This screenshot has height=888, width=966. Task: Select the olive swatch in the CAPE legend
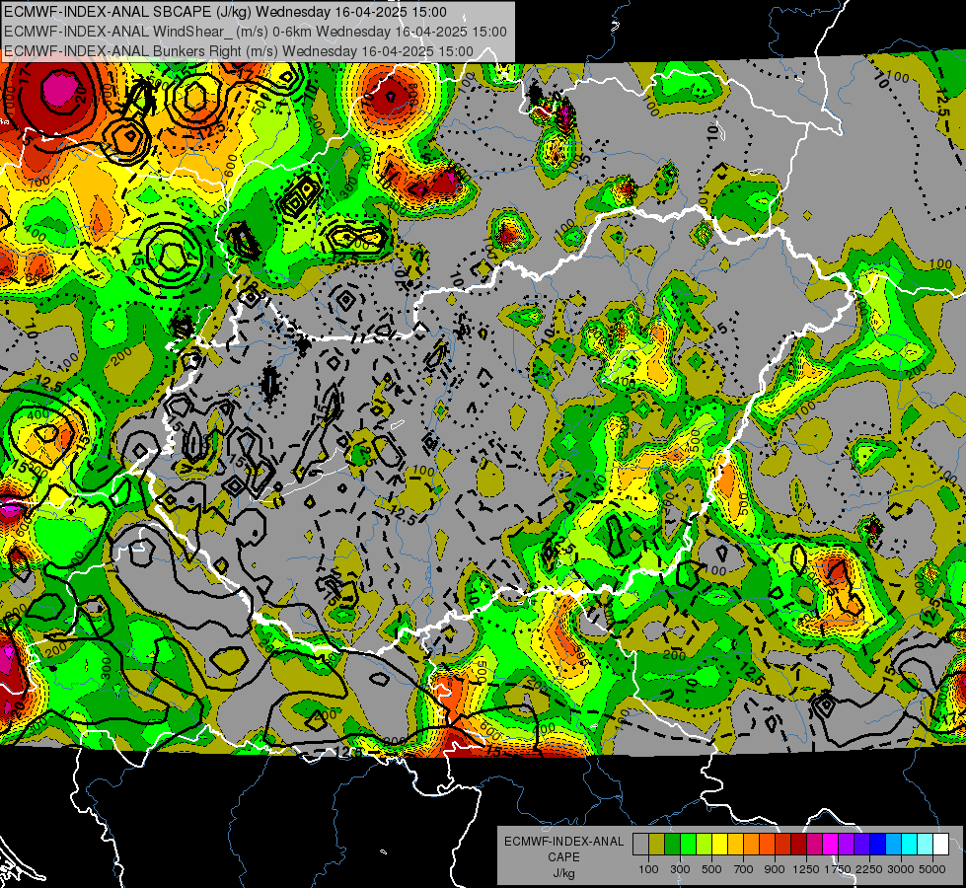pos(656,845)
